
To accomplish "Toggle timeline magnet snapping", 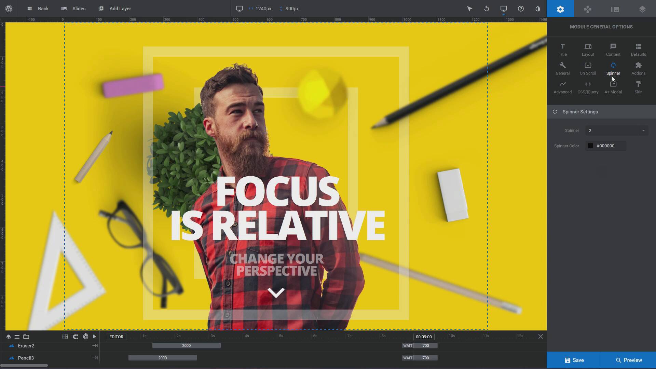I will click(76, 337).
